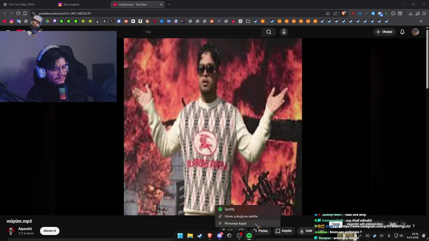Open the Twitch bookmark icon
Image resolution: width=429 pixels, height=241 pixels.
[54, 21]
